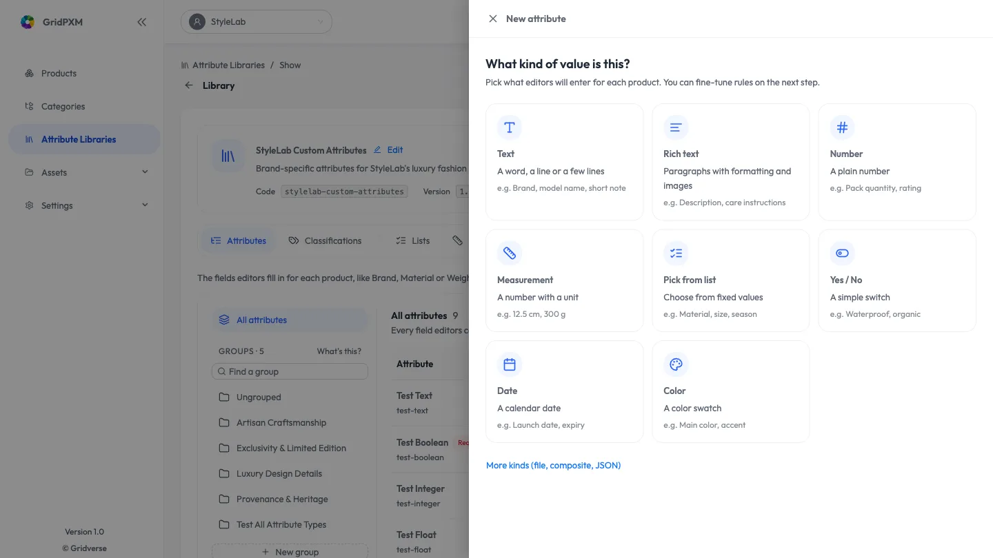Open the Attribute Libraries sidebar item
Image resolution: width=993 pixels, height=558 pixels.
[x=84, y=139]
